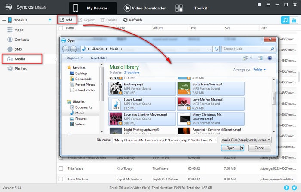Sort the table by Artist column

point(121,28)
